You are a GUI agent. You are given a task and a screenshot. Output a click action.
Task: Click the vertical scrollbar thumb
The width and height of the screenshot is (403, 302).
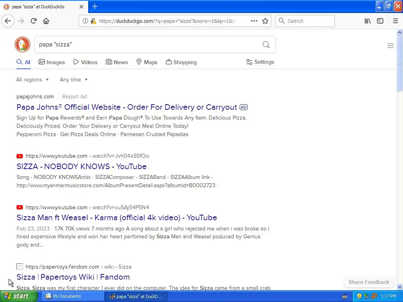pos(399,63)
